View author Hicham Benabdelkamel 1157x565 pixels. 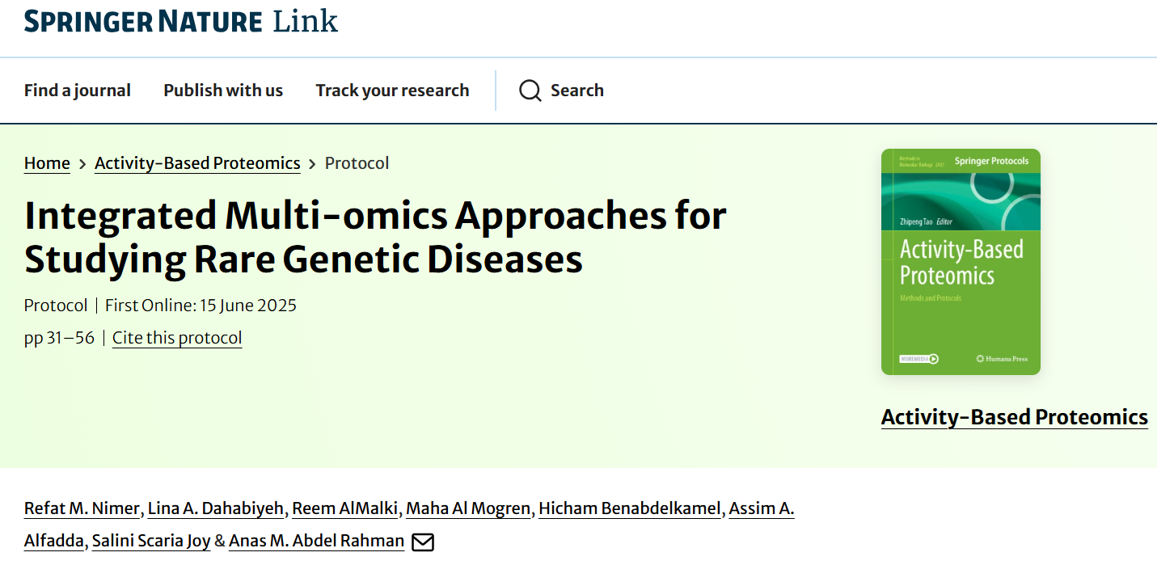[629, 508]
